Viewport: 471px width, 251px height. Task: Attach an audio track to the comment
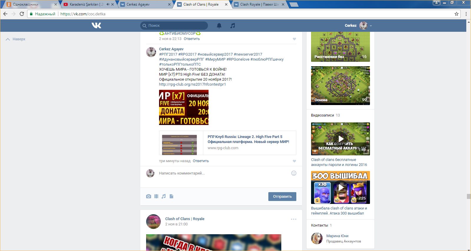pos(164,196)
